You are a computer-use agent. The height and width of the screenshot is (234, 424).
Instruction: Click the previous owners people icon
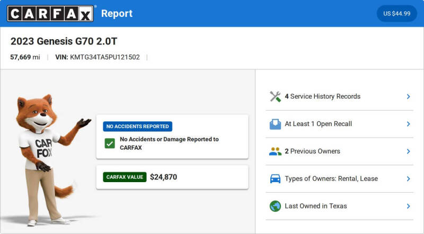point(275,151)
